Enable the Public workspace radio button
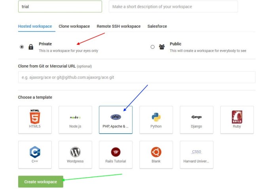261x189 pixels. click(x=153, y=47)
